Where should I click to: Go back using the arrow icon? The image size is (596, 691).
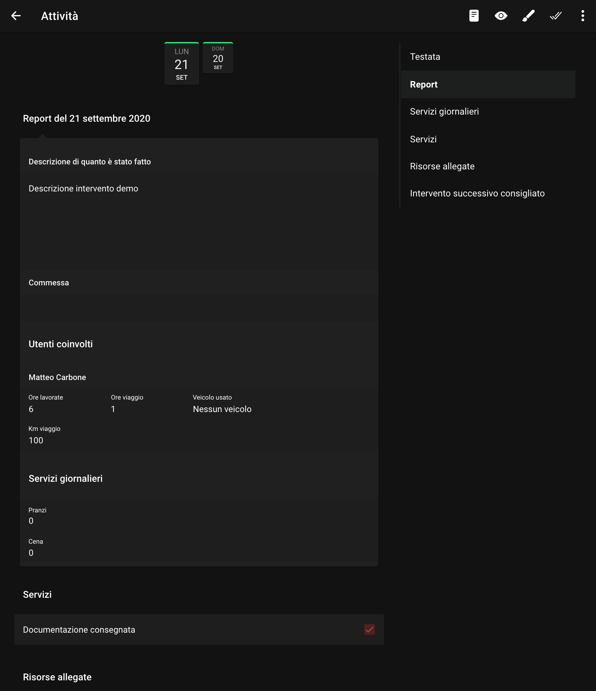coord(16,16)
